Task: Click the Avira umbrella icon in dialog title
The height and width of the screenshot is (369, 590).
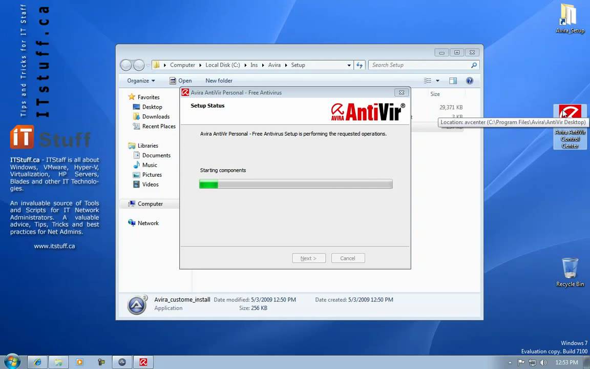Action: click(185, 93)
